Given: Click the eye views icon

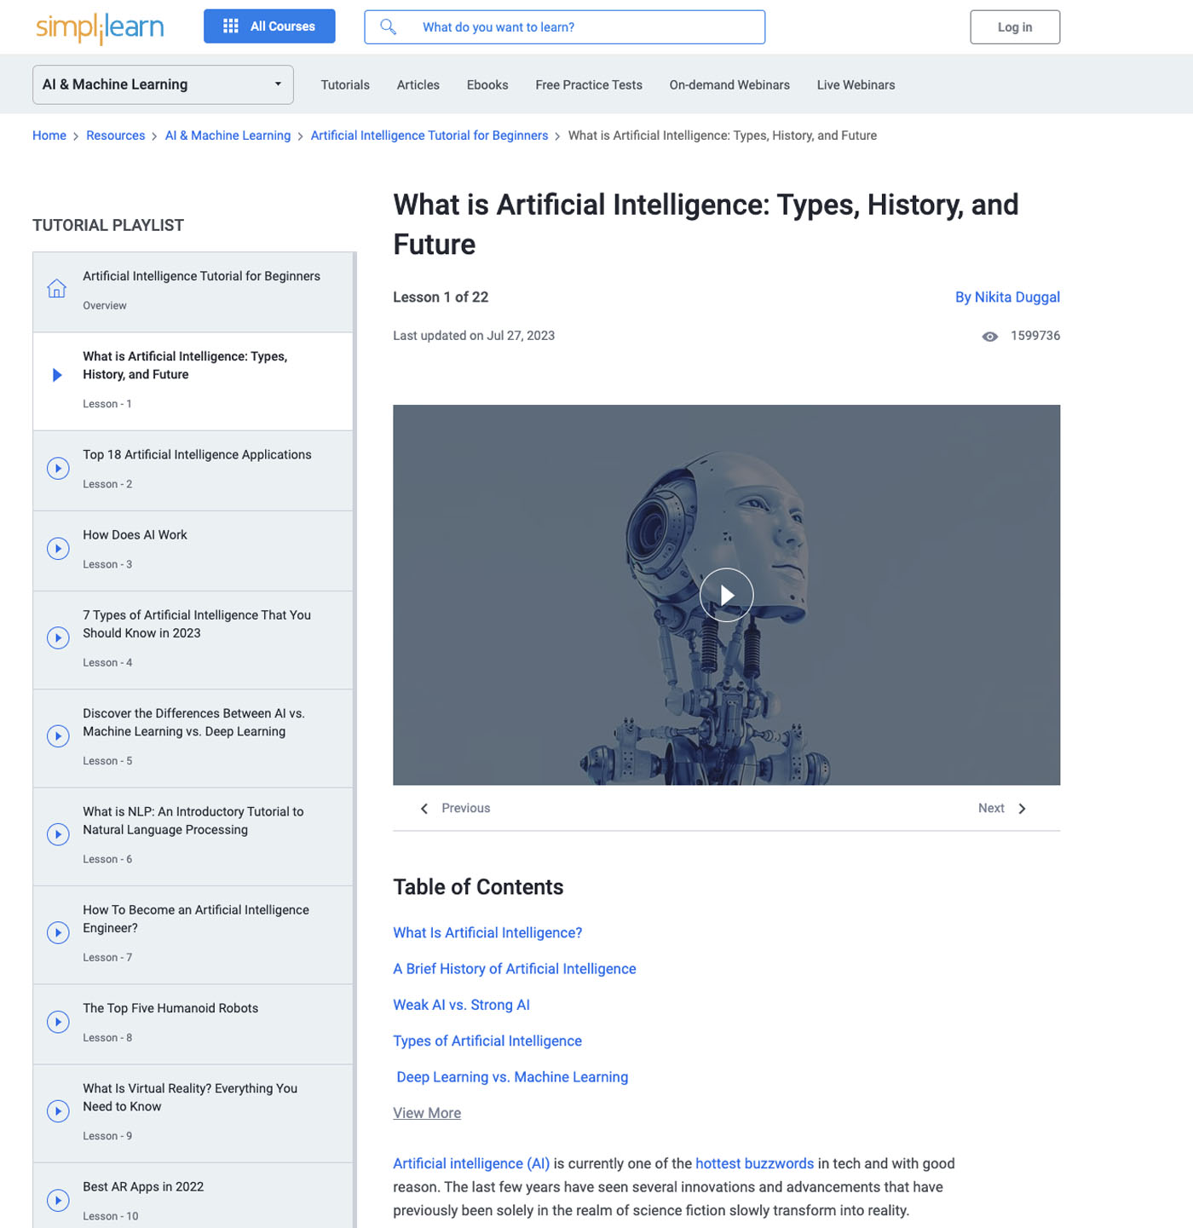Looking at the screenshot, I should pyautogui.click(x=989, y=337).
